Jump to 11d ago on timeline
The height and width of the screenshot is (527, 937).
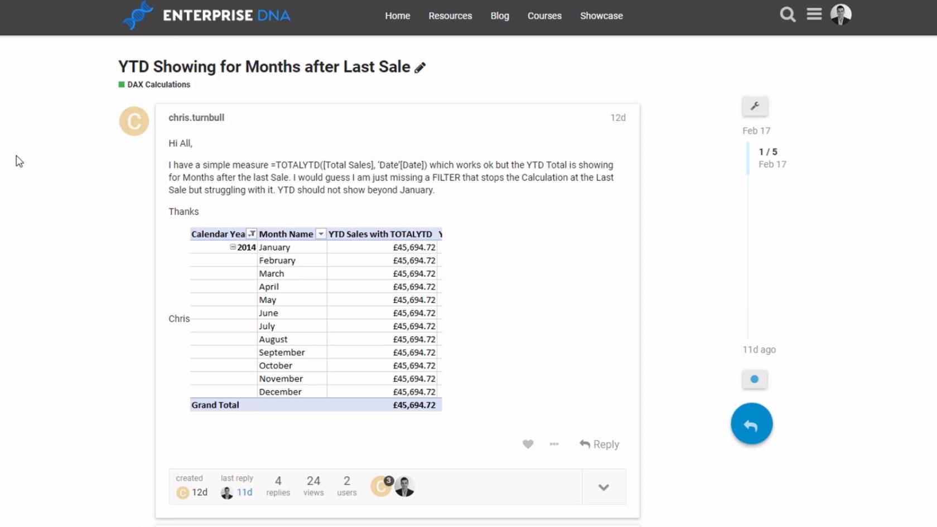pos(759,350)
